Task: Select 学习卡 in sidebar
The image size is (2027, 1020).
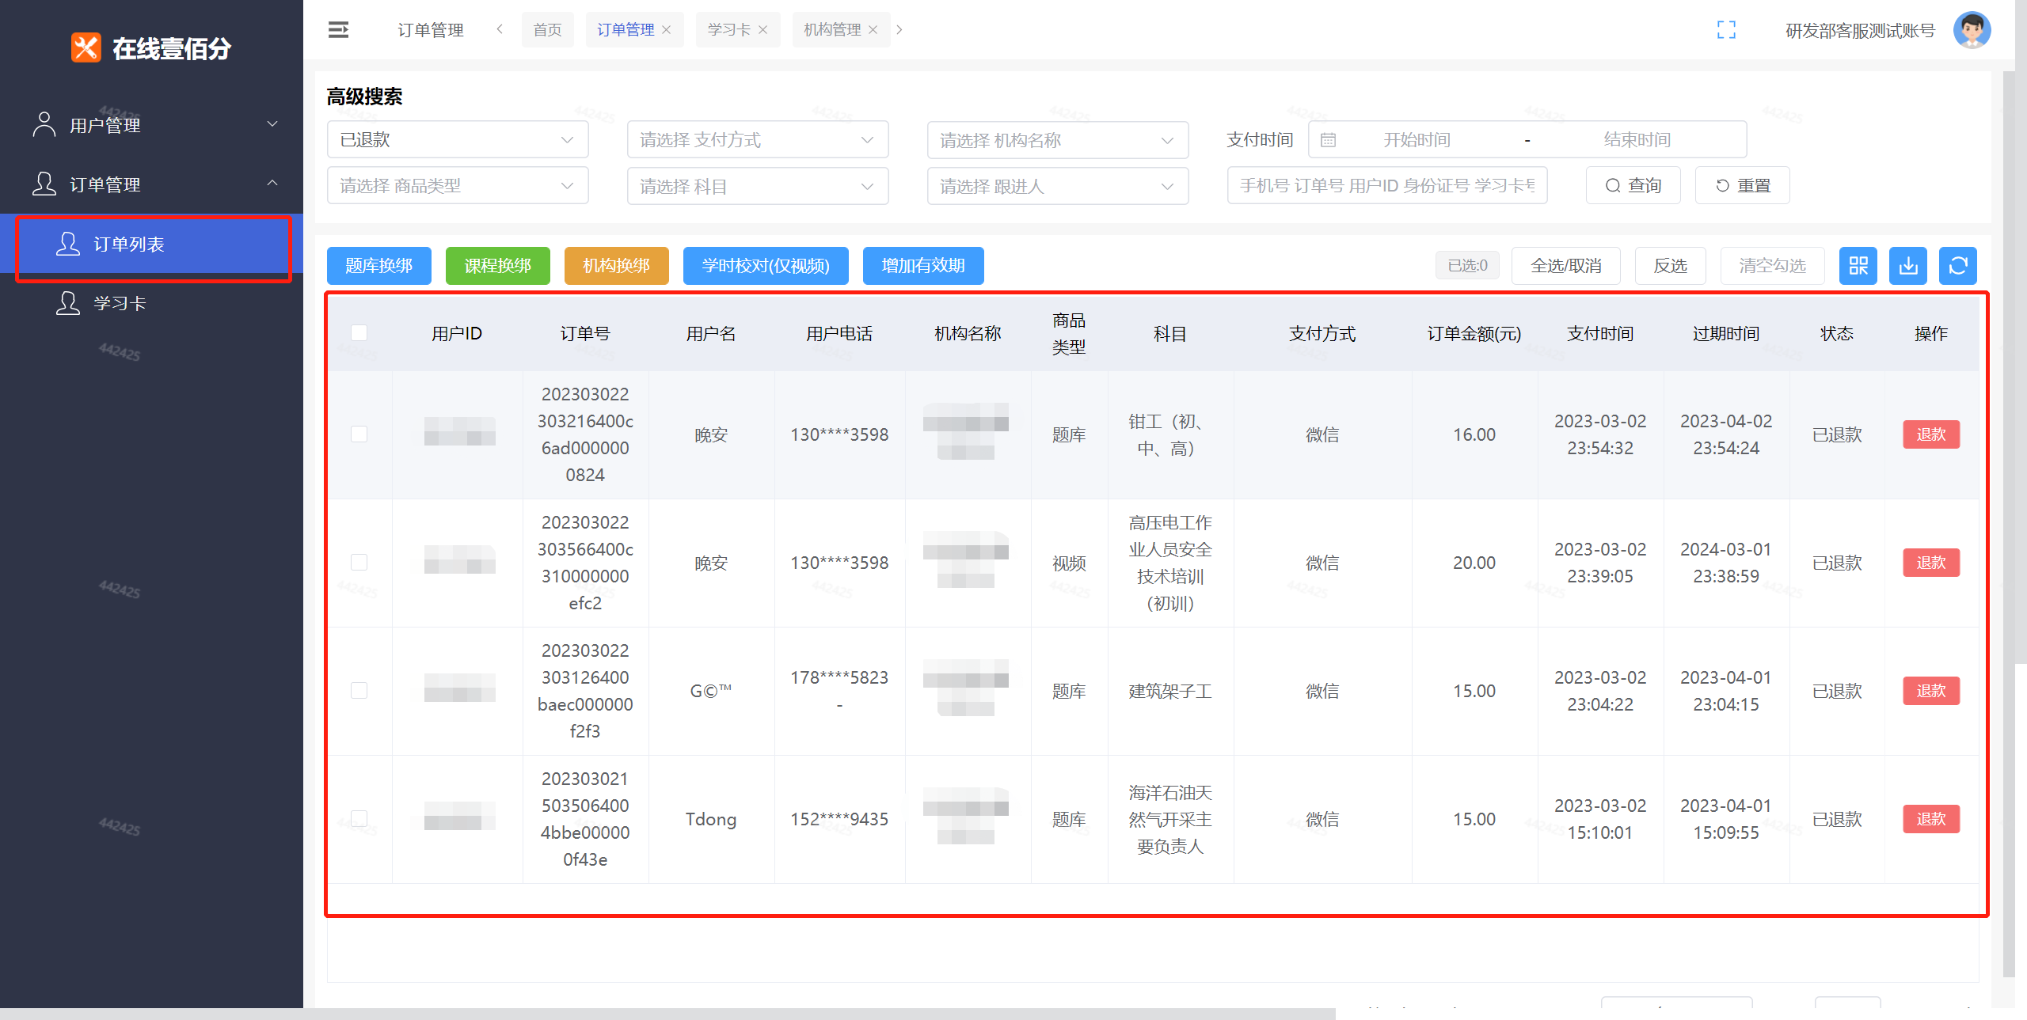Action: click(x=152, y=304)
